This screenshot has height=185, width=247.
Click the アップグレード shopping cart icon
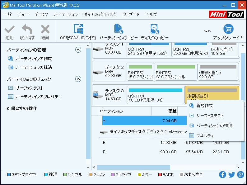point(228,29)
